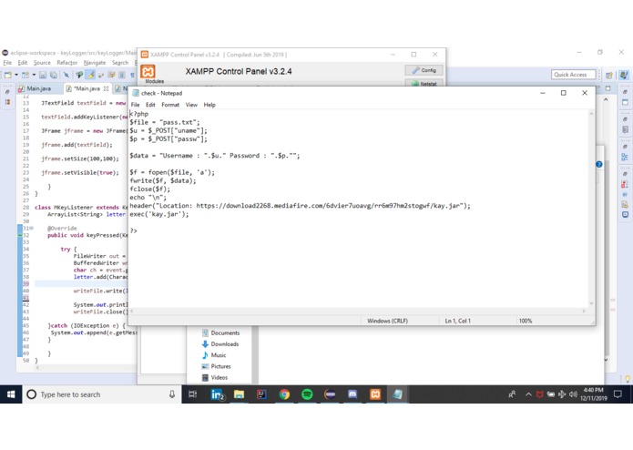Click the blue help question mark icon
The width and height of the screenshot is (633, 450).
[x=599, y=164]
